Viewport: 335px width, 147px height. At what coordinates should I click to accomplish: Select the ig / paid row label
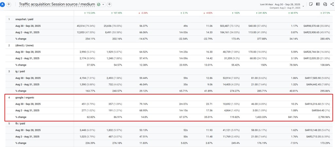(22, 71)
